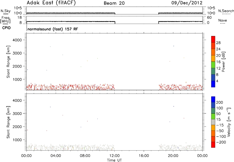Click the '08:00' time tick label

[x=85, y=156]
